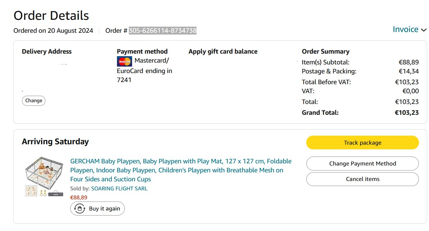Expand the Invoice dropdown chevron
Image resolution: width=429 pixels, height=231 pixels.
[424, 30]
